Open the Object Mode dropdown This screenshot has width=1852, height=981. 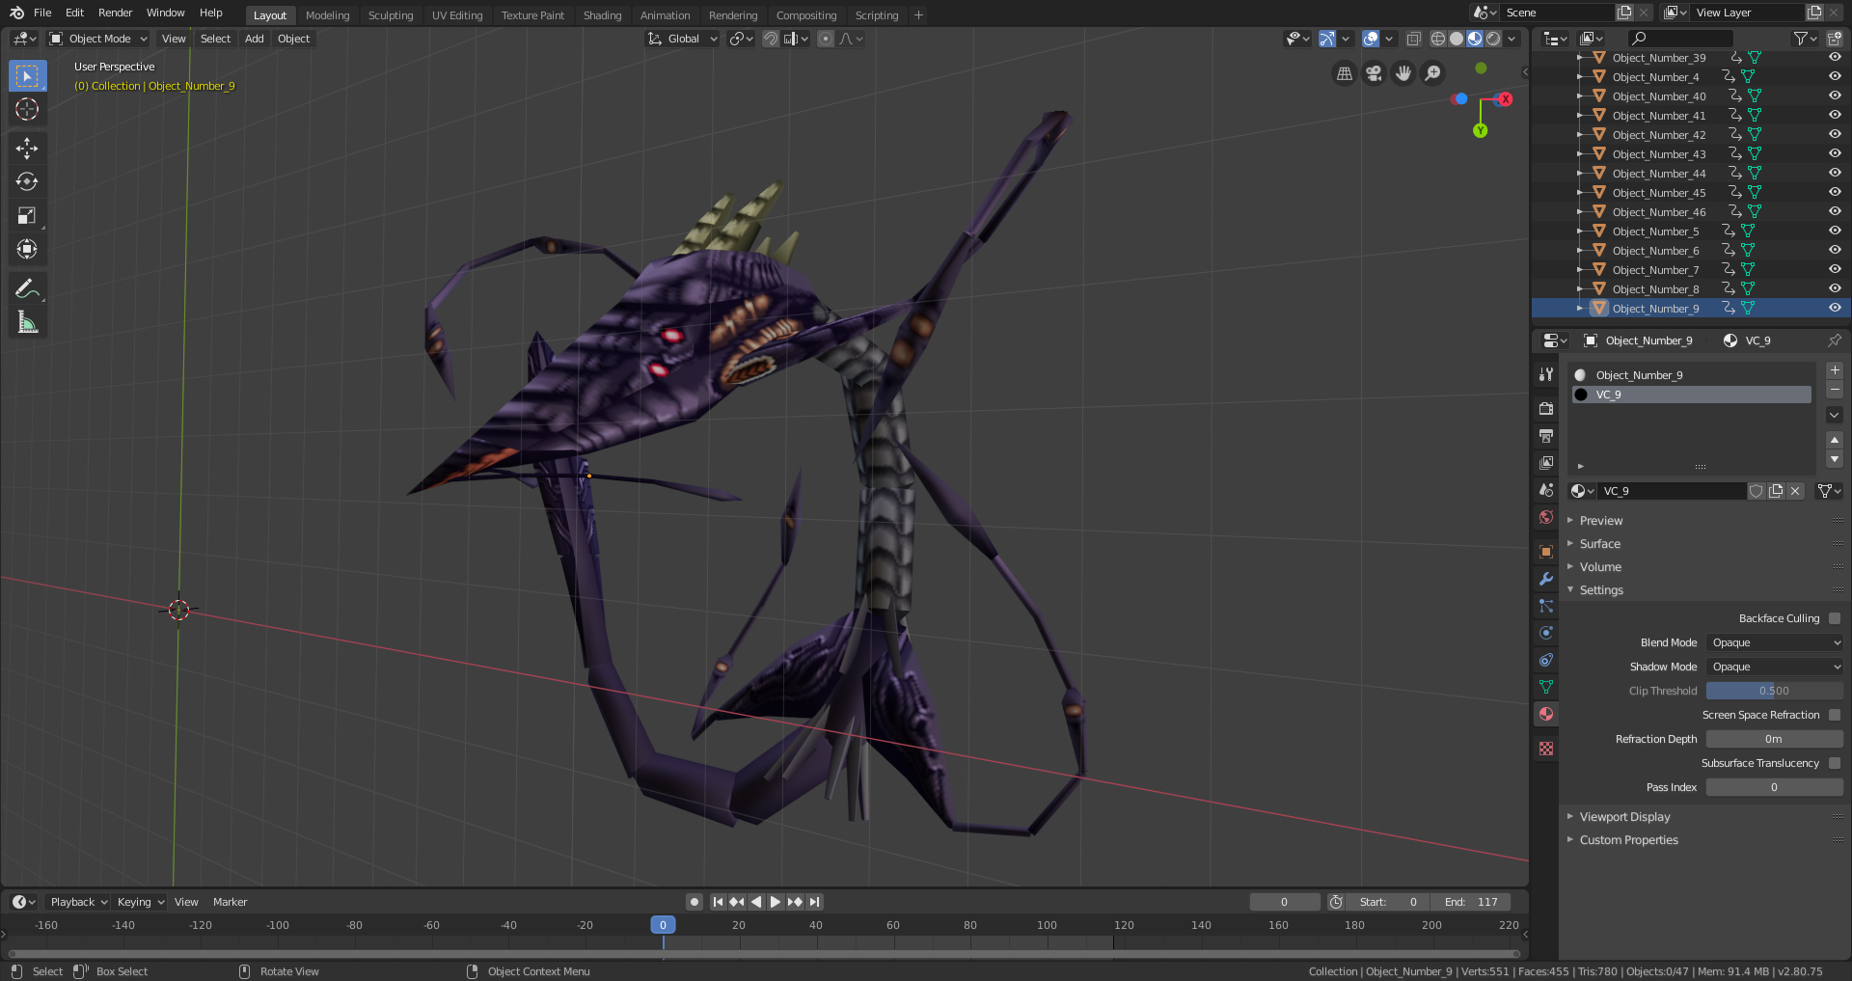point(98,39)
